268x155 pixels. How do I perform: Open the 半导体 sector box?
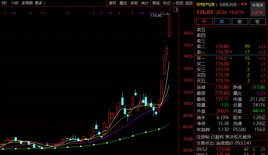tap(257, 5)
